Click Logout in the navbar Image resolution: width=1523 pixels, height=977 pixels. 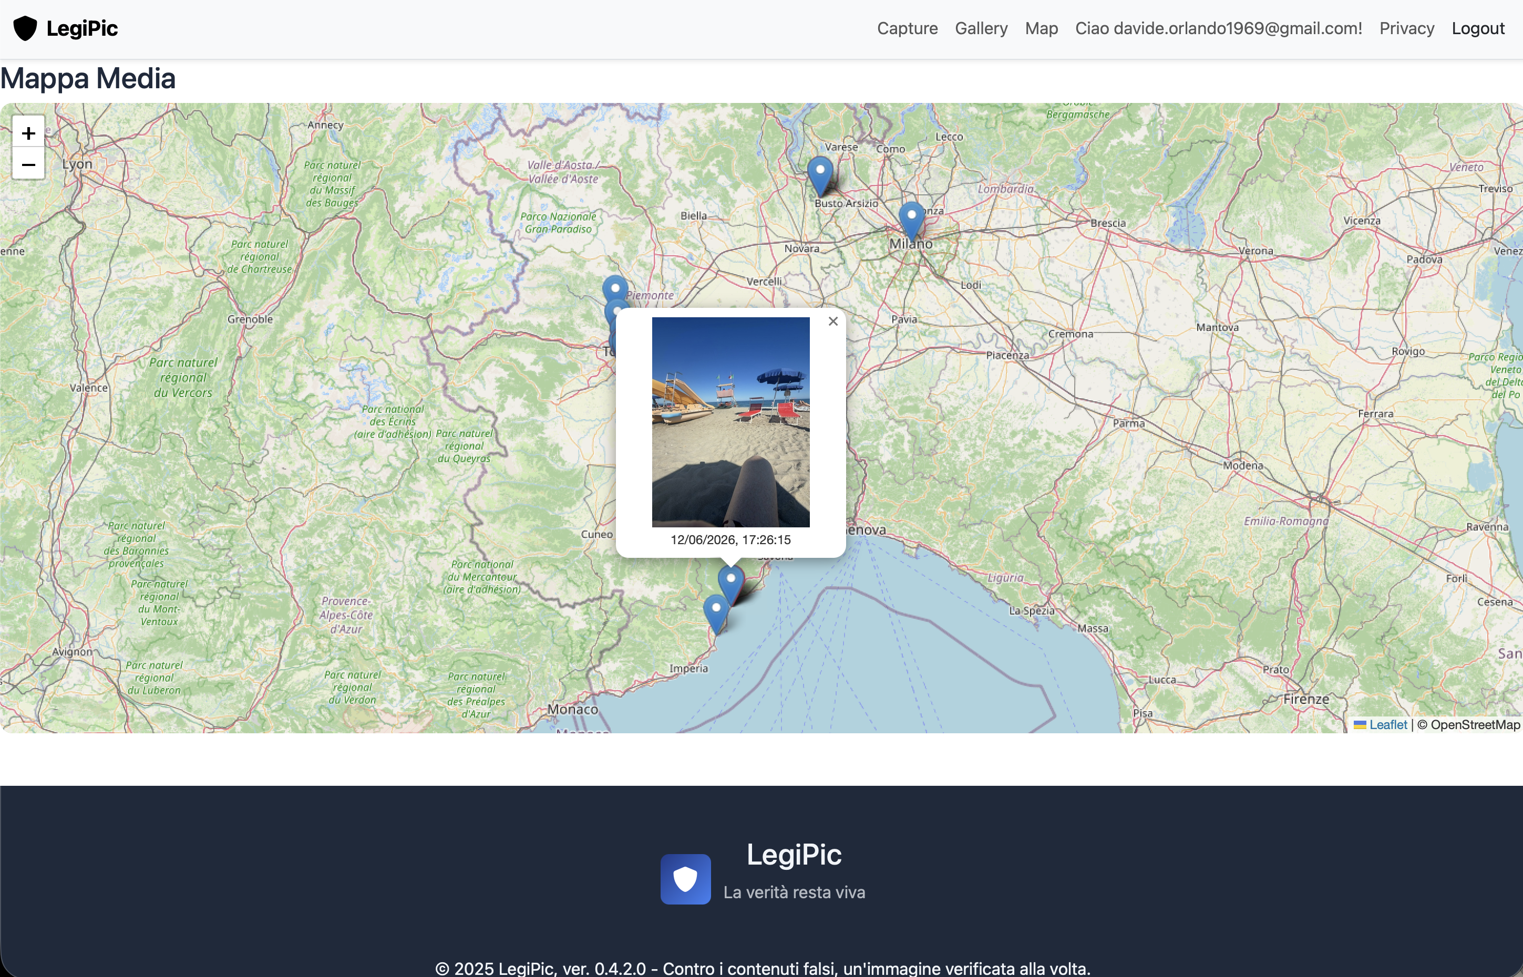1478,28
